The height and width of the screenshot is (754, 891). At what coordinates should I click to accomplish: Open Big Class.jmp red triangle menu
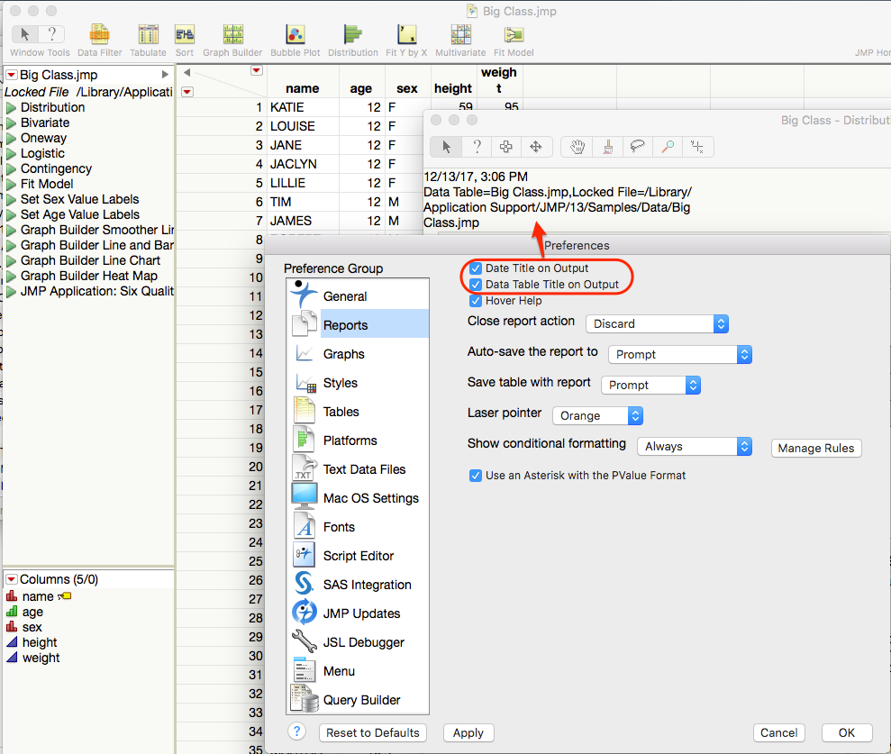click(12, 75)
